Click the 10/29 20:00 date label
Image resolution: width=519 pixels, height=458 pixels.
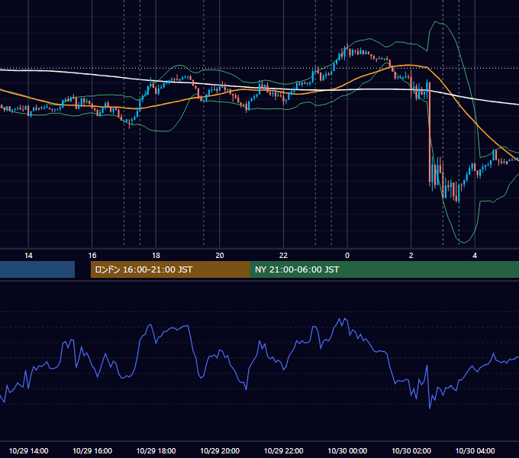220,450
